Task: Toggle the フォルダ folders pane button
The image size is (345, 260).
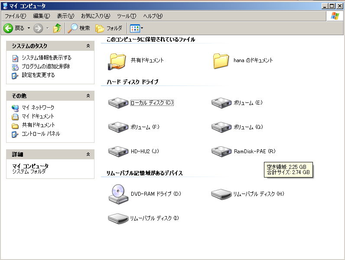Action: coord(109,28)
